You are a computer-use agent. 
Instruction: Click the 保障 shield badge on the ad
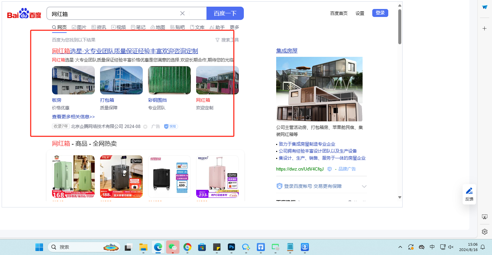[171, 126]
